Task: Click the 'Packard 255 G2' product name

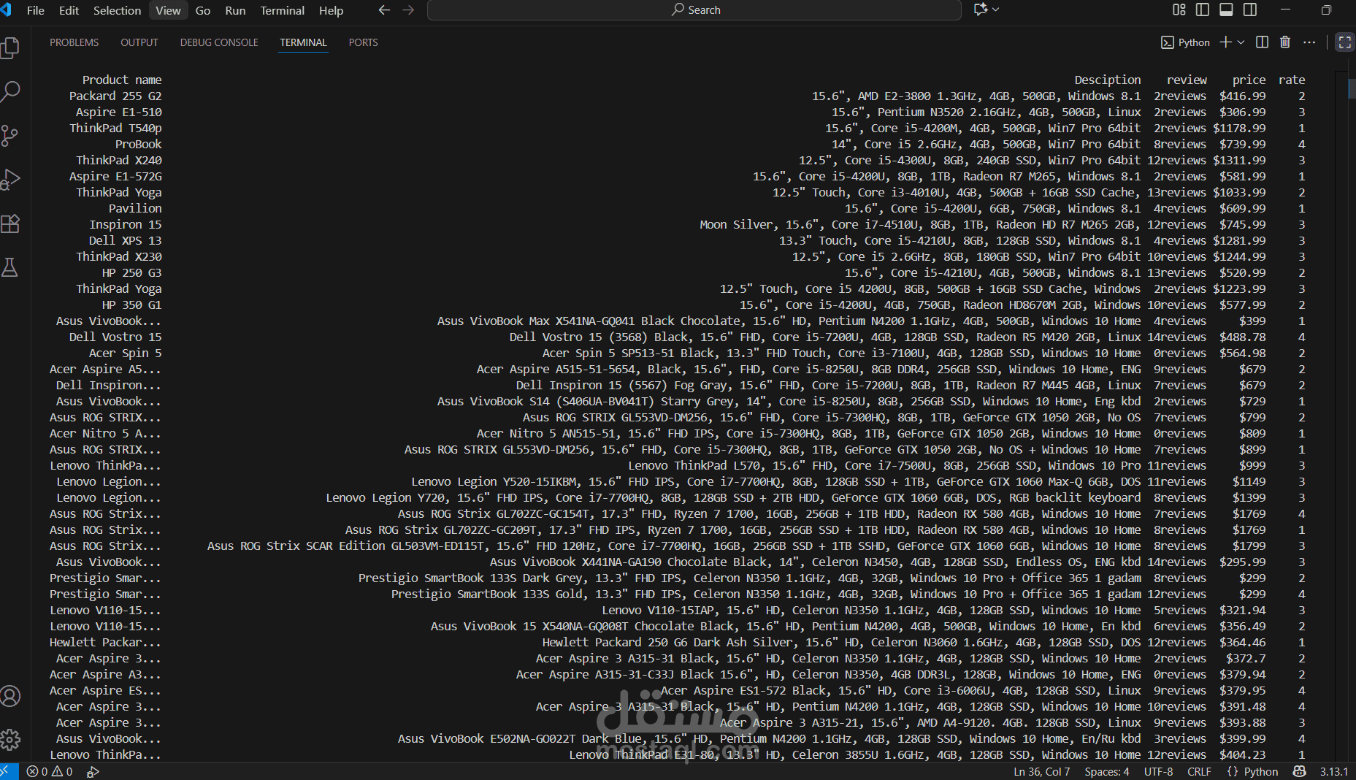Action: 115,96
